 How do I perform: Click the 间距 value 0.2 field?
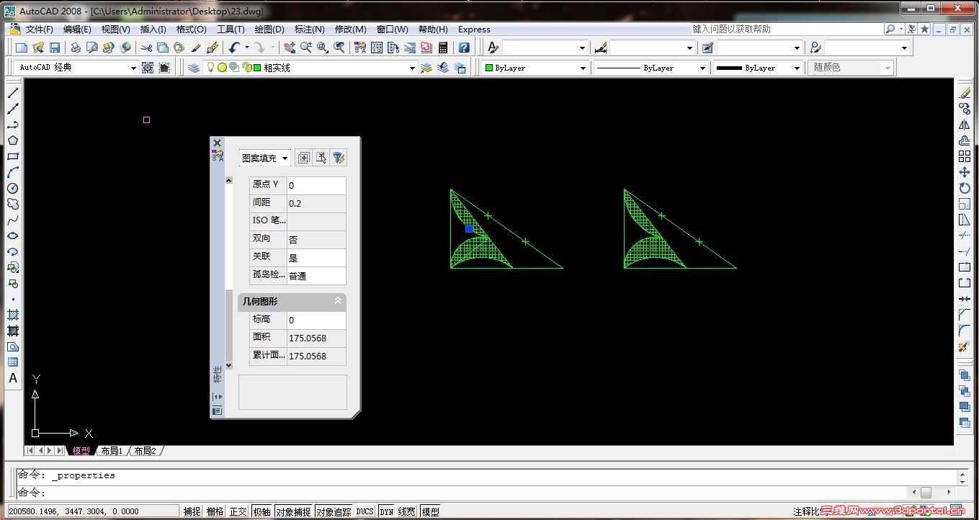(316, 204)
